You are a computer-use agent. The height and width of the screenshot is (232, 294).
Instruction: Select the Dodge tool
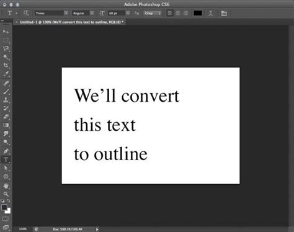[x=6, y=142]
